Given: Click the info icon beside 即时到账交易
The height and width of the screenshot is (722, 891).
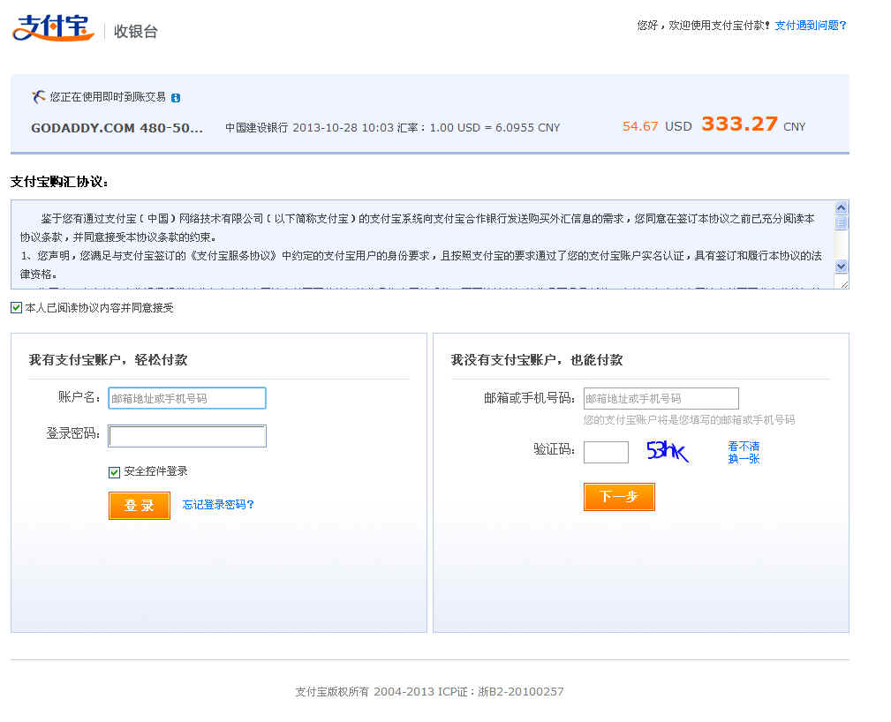Looking at the screenshot, I should tap(176, 98).
